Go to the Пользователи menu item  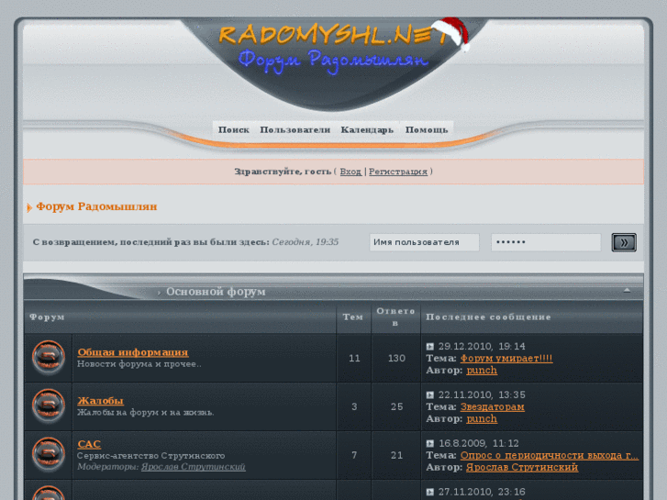click(x=295, y=129)
